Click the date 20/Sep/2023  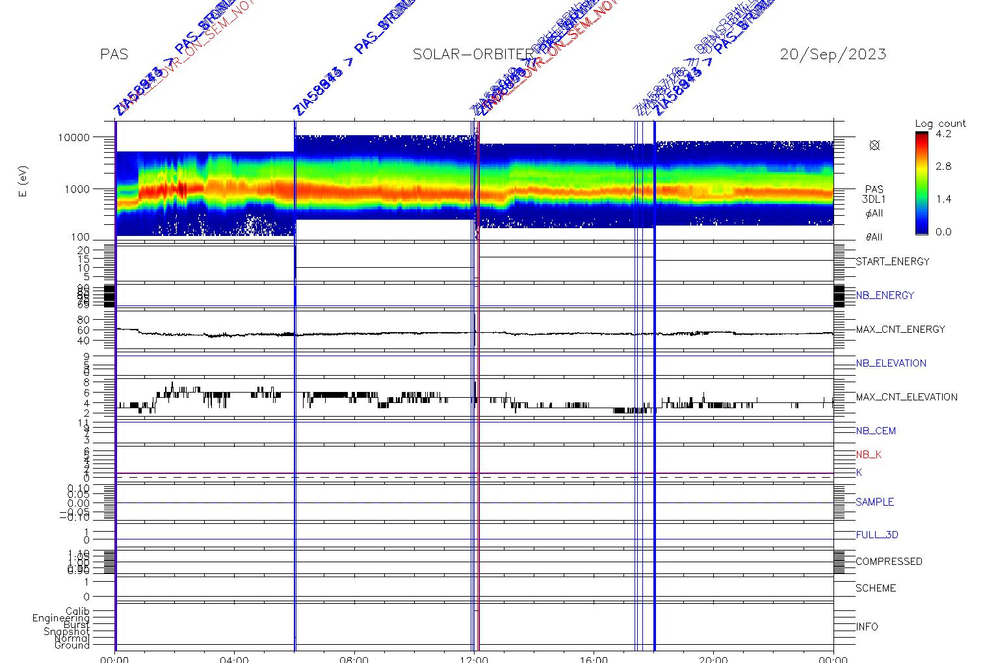click(x=833, y=55)
